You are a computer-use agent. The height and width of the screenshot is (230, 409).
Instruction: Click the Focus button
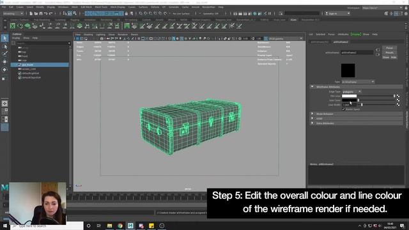point(390,48)
